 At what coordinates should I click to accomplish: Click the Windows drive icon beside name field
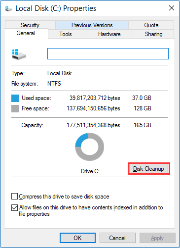(19, 54)
